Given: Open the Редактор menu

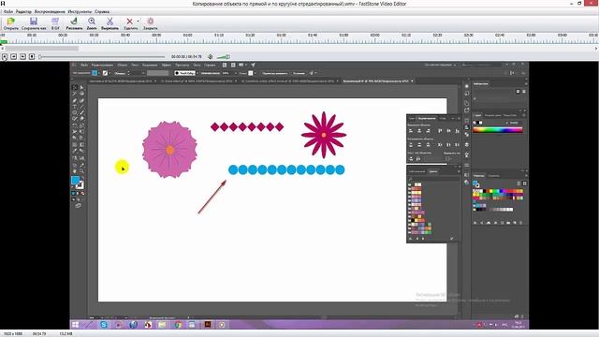Looking at the screenshot, I should pos(23,11).
